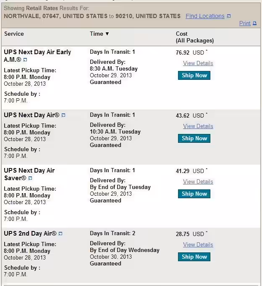
Task: Open the Find Locations link
Action: (x=205, y=16)
